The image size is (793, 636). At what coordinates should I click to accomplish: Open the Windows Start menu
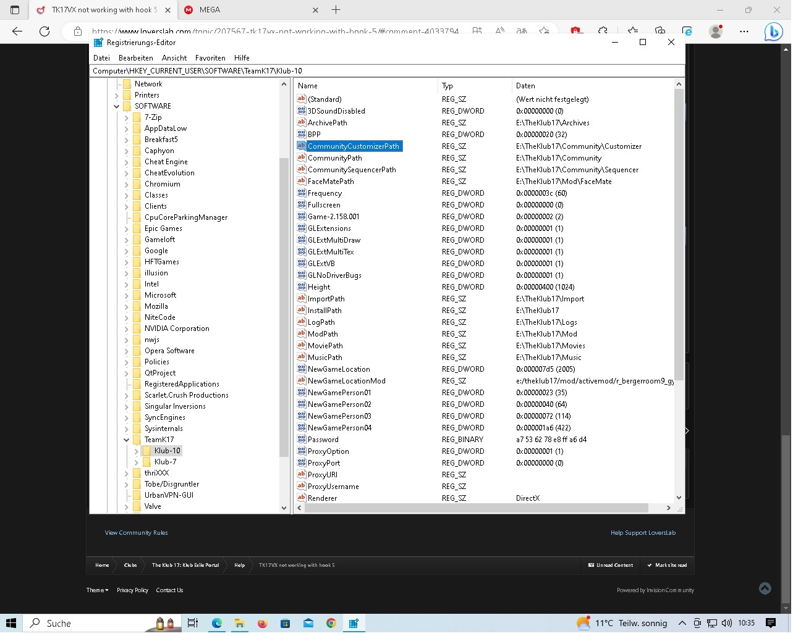(11, 623)
